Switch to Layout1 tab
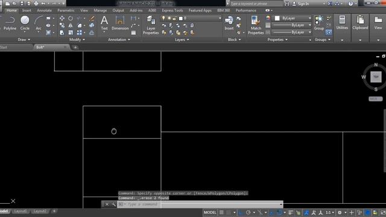Image resolution: width=386 pixels, height=217 pixels. [x=21, y=211]
